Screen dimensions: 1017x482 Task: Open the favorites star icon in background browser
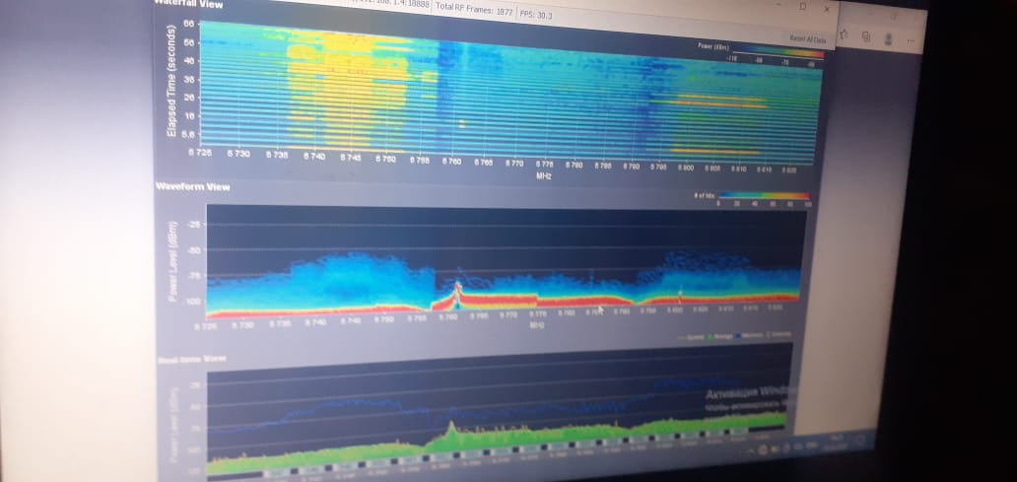point(844,34)
